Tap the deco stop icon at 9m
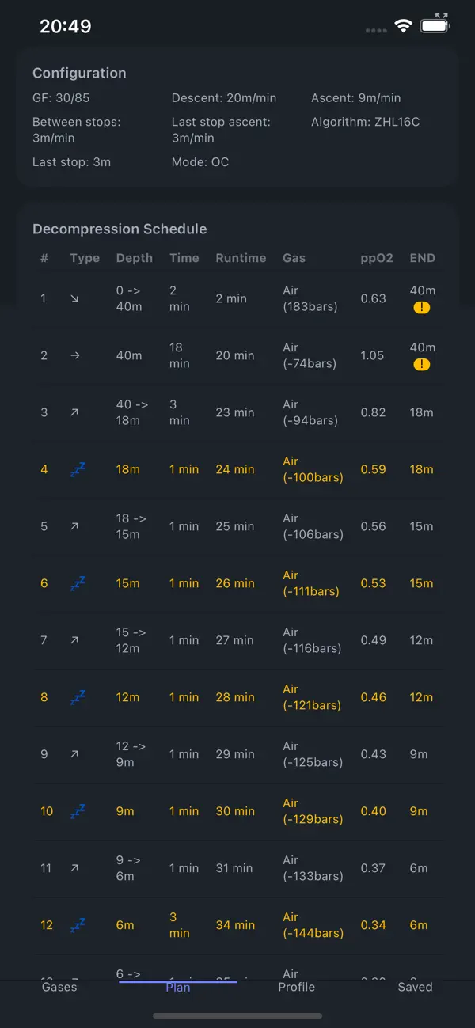The height and width of the screenshot is (1028, 475). 78,812
